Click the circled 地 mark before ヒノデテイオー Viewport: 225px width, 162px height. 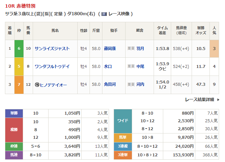click(37, 85)
